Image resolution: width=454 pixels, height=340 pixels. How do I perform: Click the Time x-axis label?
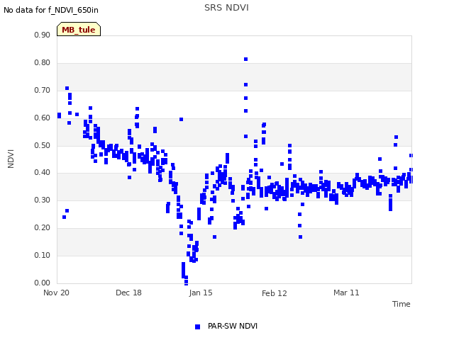click(x=401, y=304)
